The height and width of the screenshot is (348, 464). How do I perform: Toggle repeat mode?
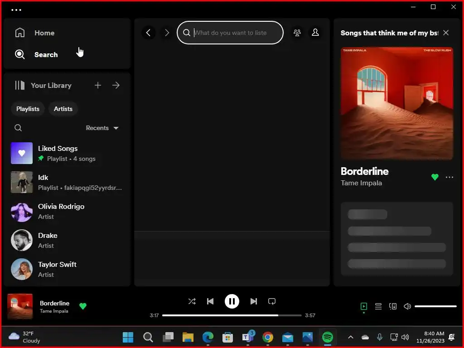click(x=272, y=301)
